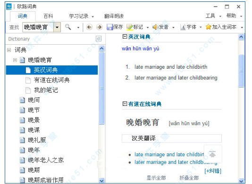Click the 晚礼服 entry document icon
The height and width of the screenshot is (184, 252).
(x=22, y=140)
